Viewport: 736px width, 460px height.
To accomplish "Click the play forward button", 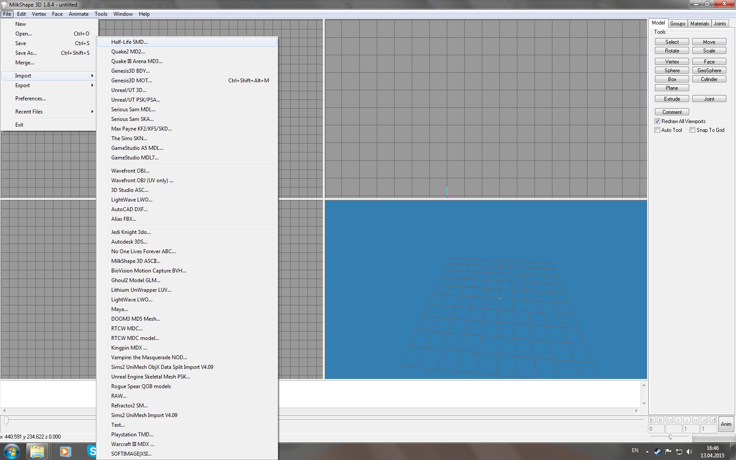I will [x=696, y=420].
